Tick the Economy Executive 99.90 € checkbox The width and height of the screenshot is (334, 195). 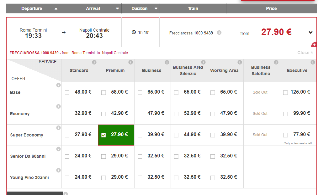pos(285,114)
